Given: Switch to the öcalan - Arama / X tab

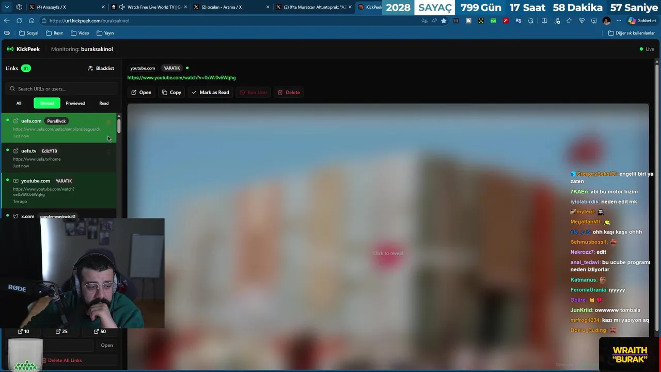Looking at the screenshot, I should click(x=231, y=7).
